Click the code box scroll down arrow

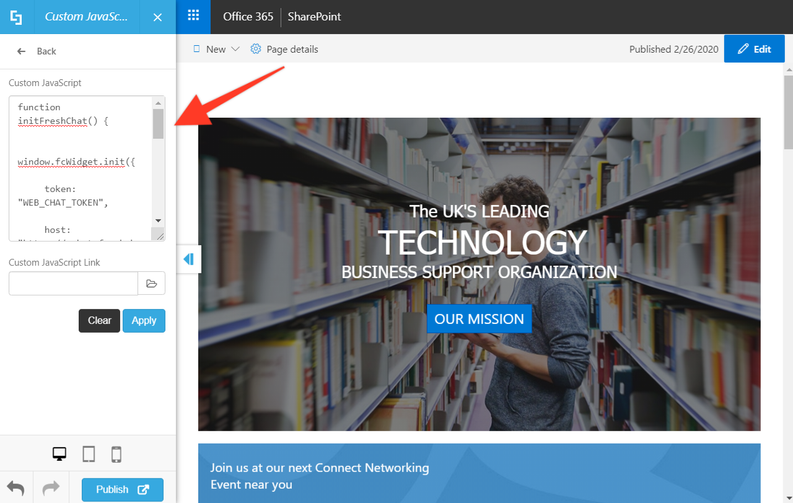coord(158,221)
